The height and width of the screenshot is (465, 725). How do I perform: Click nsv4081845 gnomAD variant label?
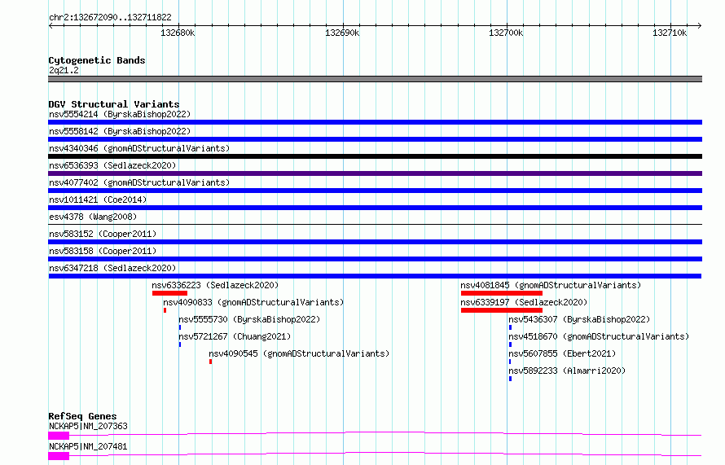[x=551, y=285]
